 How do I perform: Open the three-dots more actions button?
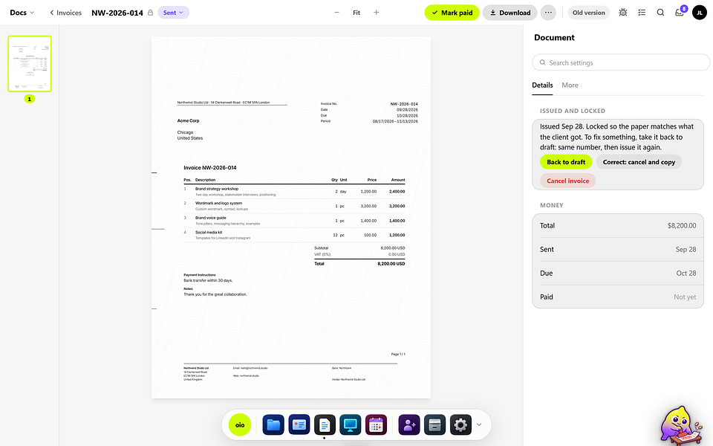548,13
